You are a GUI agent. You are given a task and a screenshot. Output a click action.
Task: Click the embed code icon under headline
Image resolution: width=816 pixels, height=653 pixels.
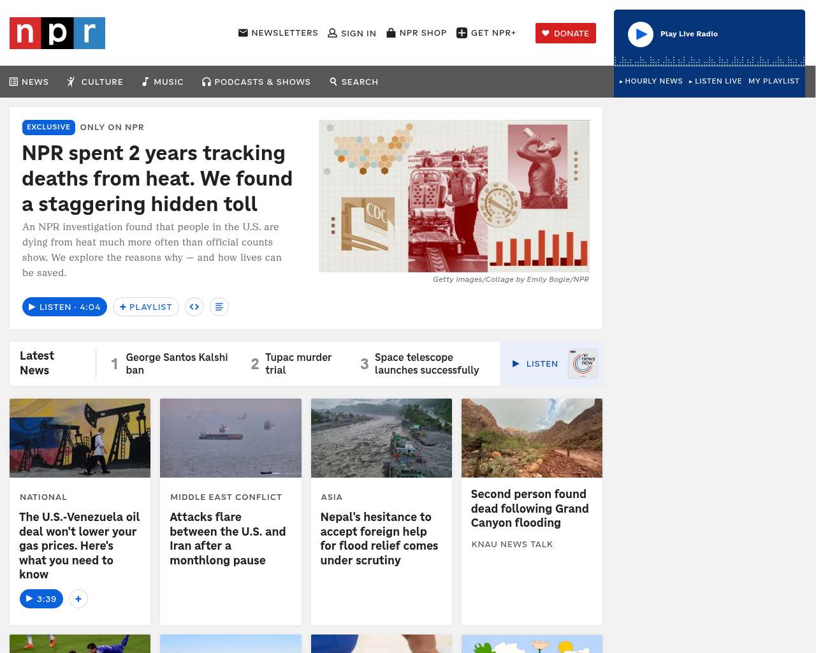(194, 307)
